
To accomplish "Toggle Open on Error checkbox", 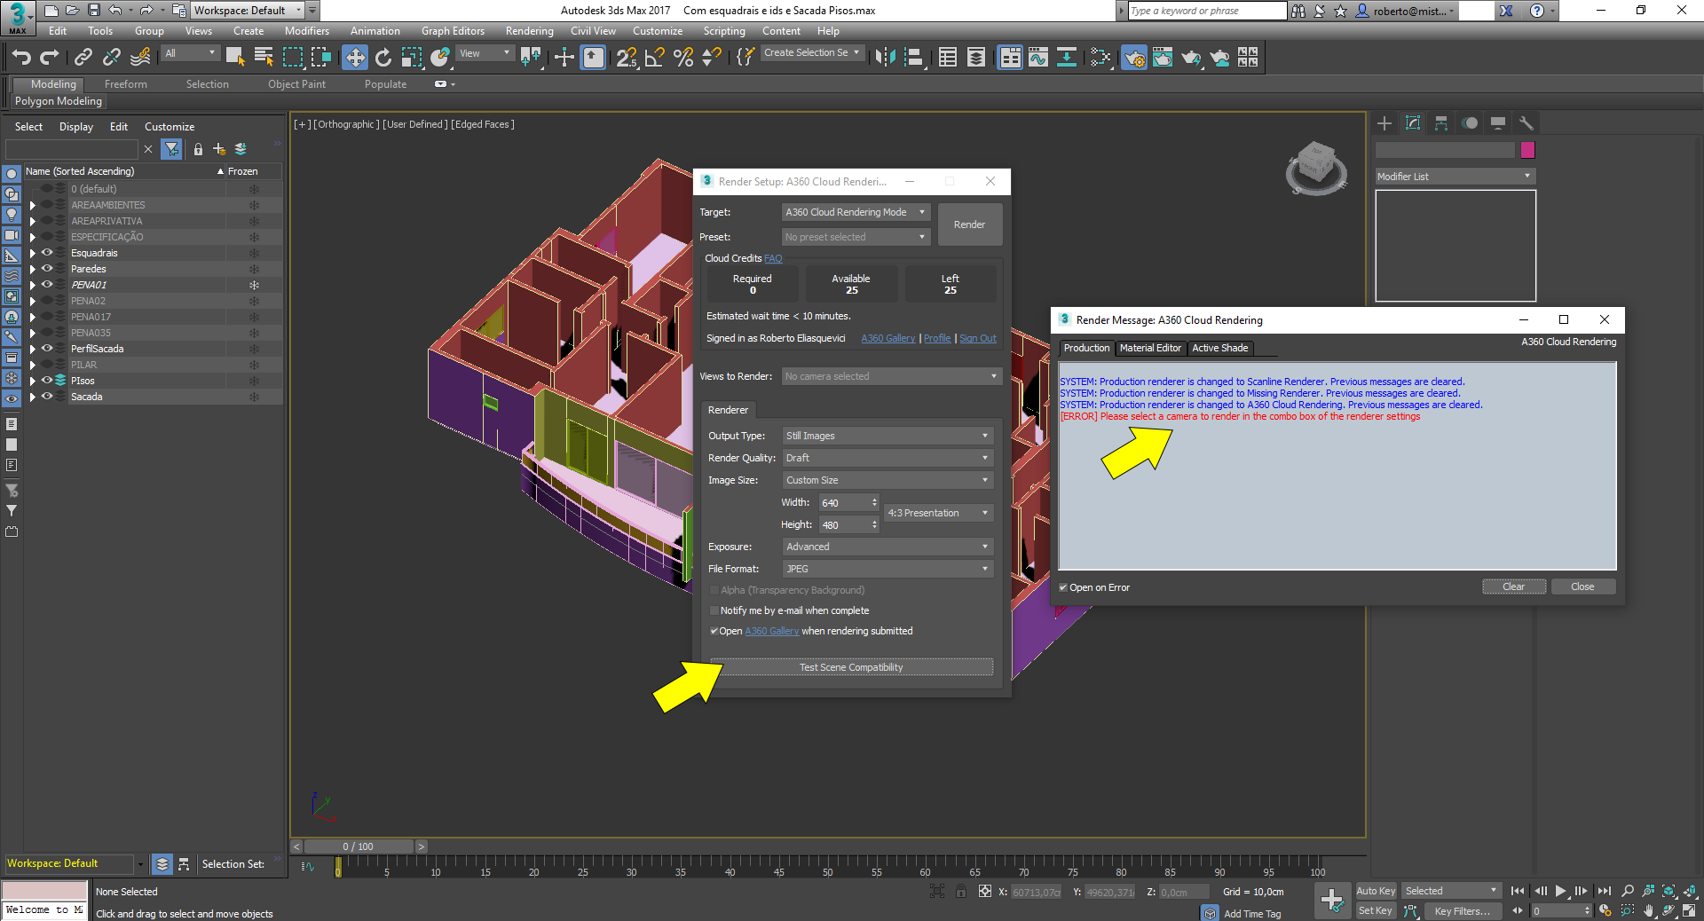I will click(1063, 587).
